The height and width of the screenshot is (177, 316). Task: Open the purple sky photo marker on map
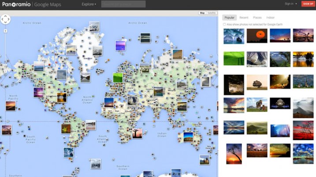pos(120,46)
